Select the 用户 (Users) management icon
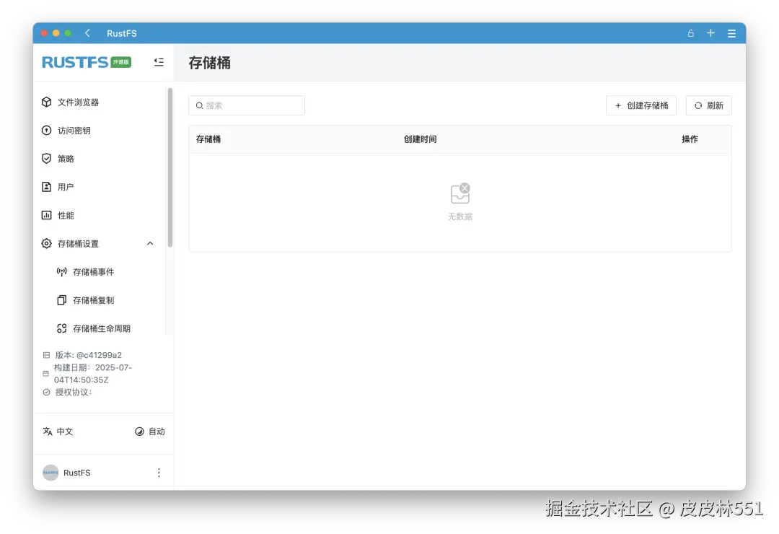779x534 pixels. (x=65, y=187)
